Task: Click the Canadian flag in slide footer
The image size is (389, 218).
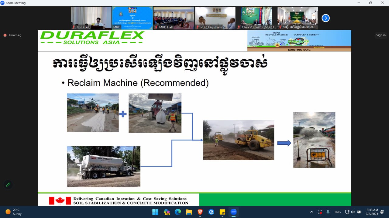Action: coord(60,200)
